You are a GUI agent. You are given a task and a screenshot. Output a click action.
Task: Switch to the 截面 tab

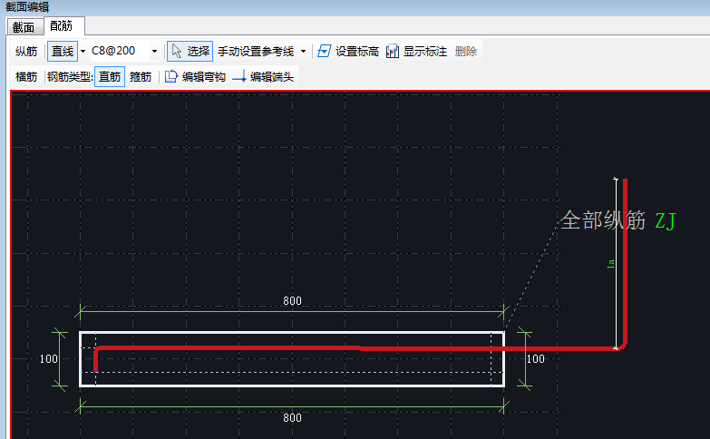point(24,27)
